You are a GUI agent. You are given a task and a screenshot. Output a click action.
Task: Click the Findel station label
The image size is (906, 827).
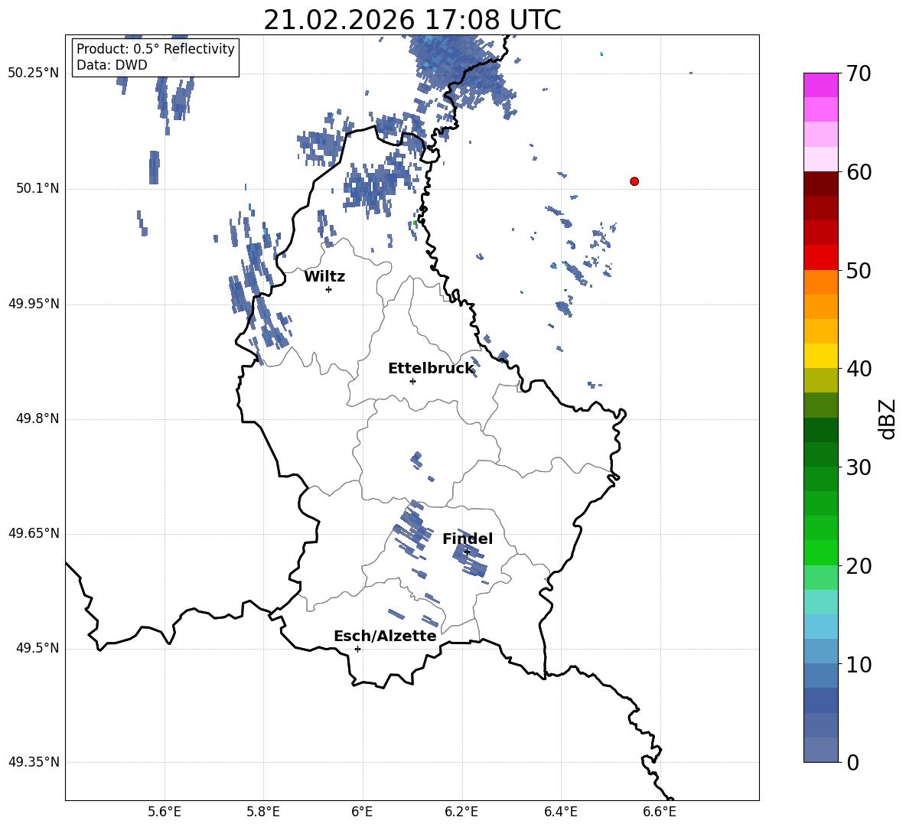coord(468,539)
